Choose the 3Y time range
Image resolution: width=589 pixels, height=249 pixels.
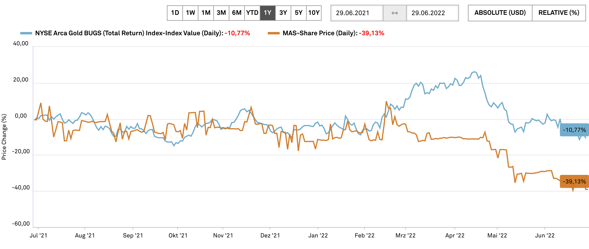tap(283, 13)
